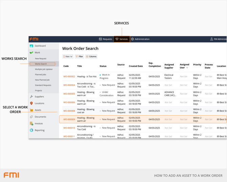This screenshot has width=227, height=182.
Task: Sort by Exp. Completion column header
Action: [155, 65]
